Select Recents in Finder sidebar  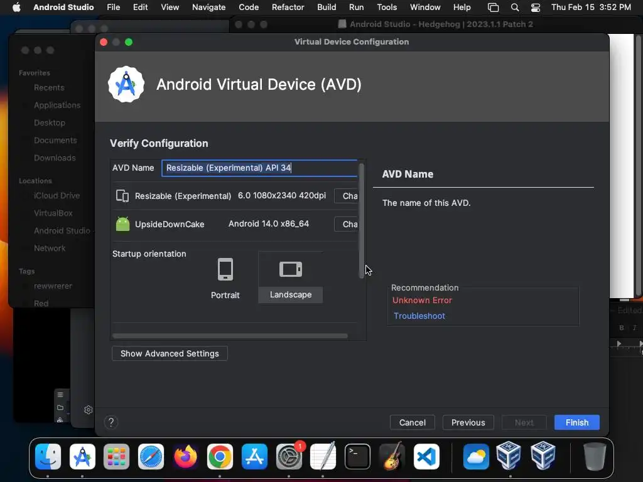(49, 87)
